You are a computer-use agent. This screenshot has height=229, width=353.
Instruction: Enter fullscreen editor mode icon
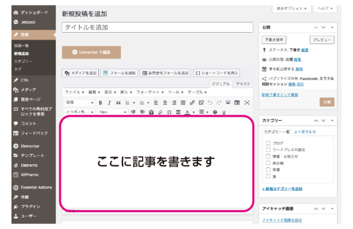point(247,103)
